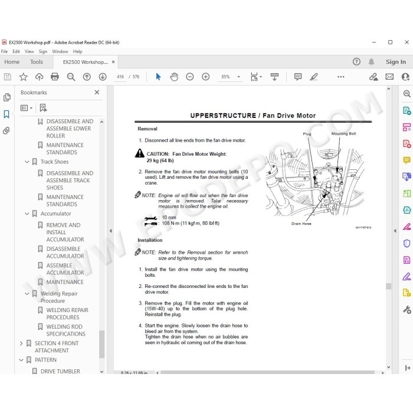Expand SECTION 4 FRONT ATTACHMENT bookmark
Screen dimensions: 413x413
coord(21,343)
